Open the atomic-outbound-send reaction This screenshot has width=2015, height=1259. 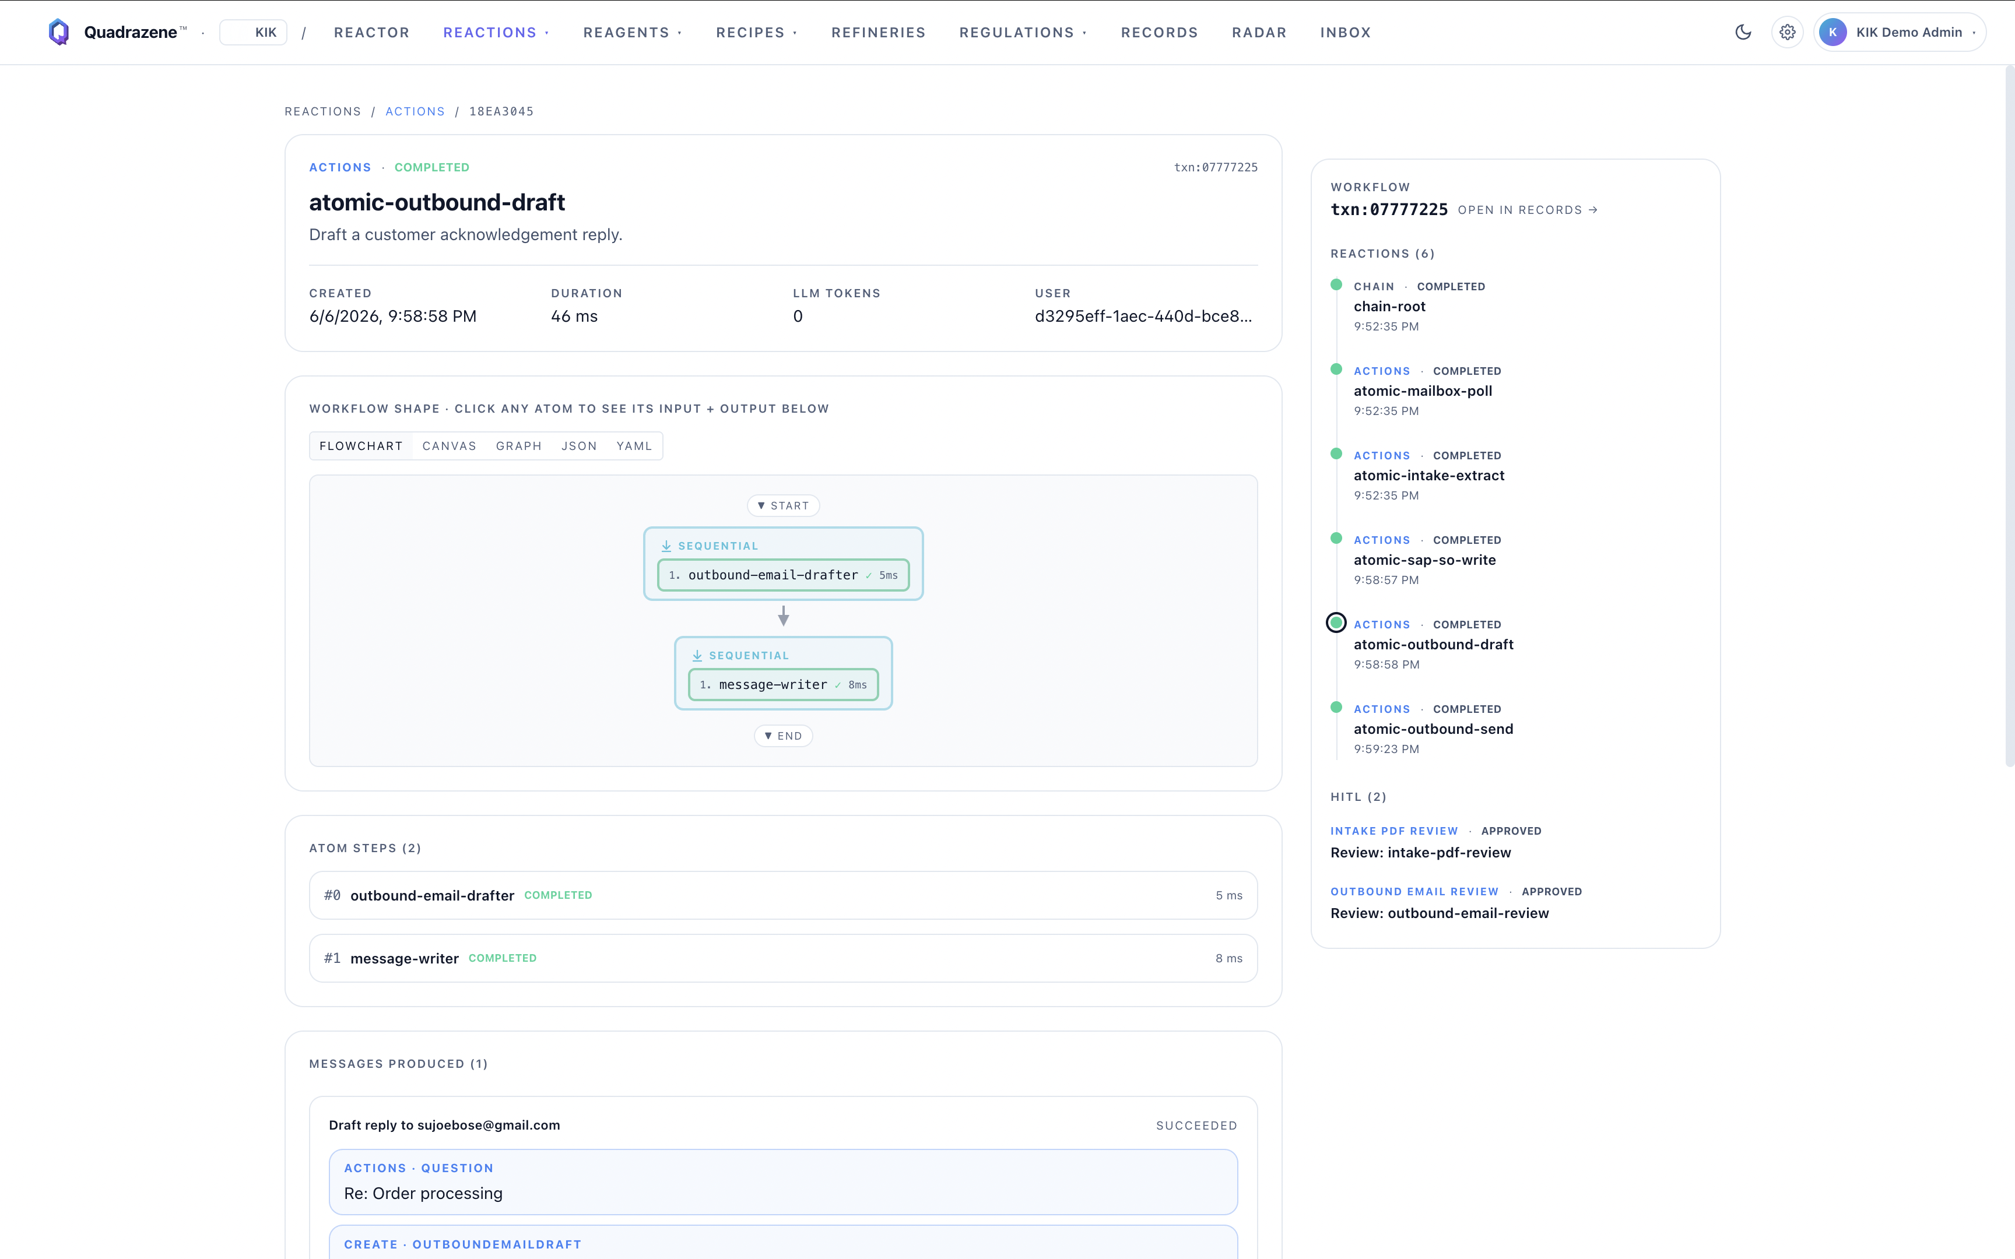pyautogui.click(x=1433, y=729)
